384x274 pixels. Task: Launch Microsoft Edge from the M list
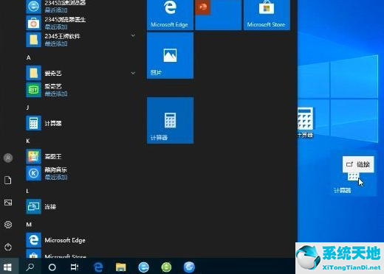[x=55, y=240]
